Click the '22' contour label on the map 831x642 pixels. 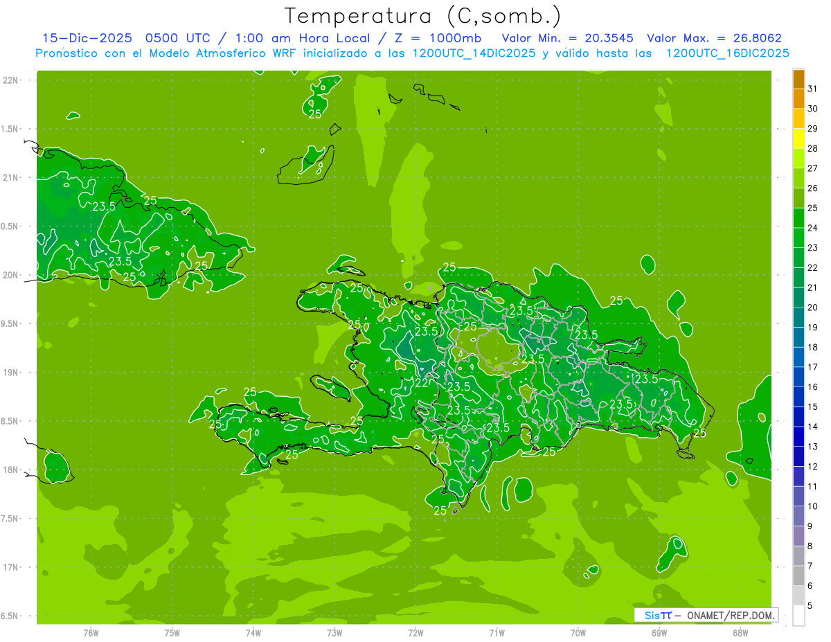[x=422, y=383]
